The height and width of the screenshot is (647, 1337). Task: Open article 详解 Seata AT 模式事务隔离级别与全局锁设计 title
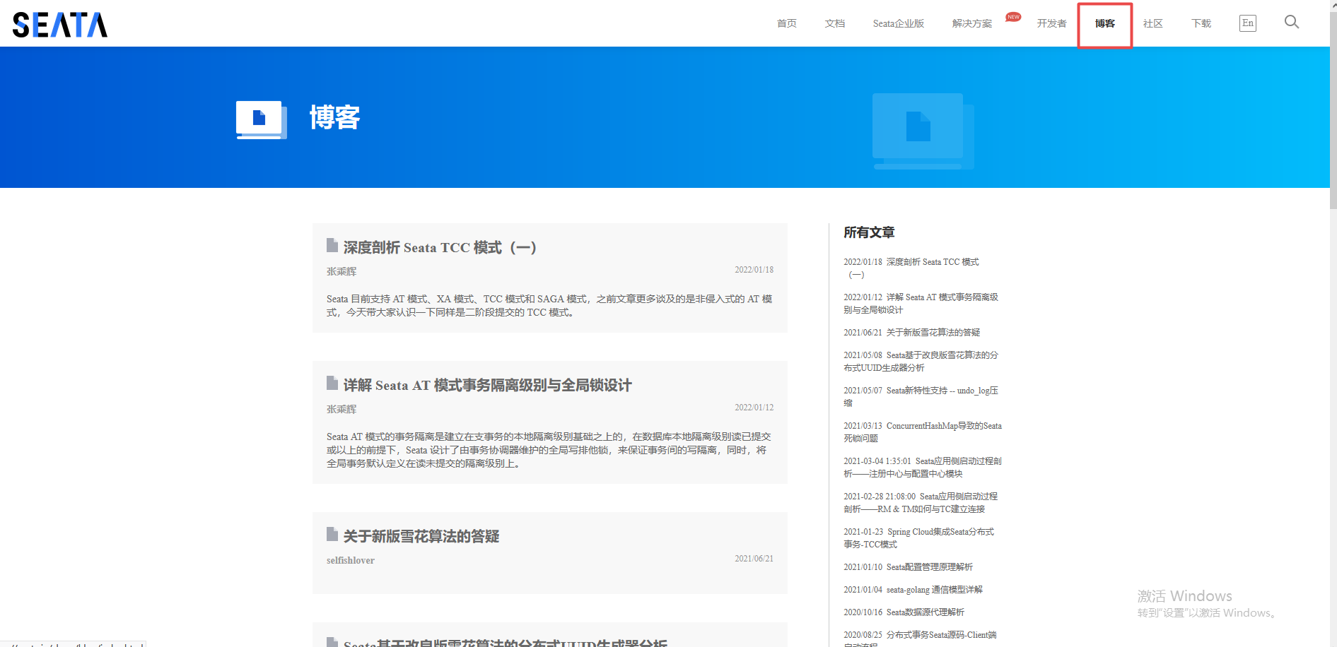click(x=488, y=386)
